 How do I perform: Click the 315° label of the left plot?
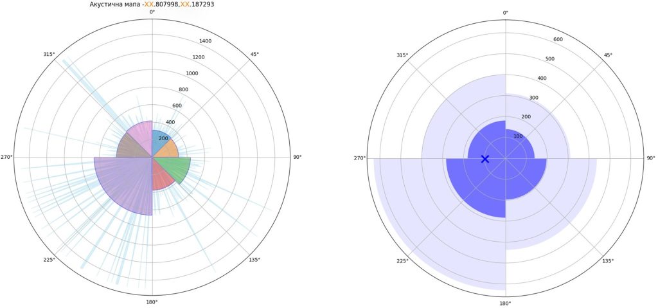coord(49,54)
